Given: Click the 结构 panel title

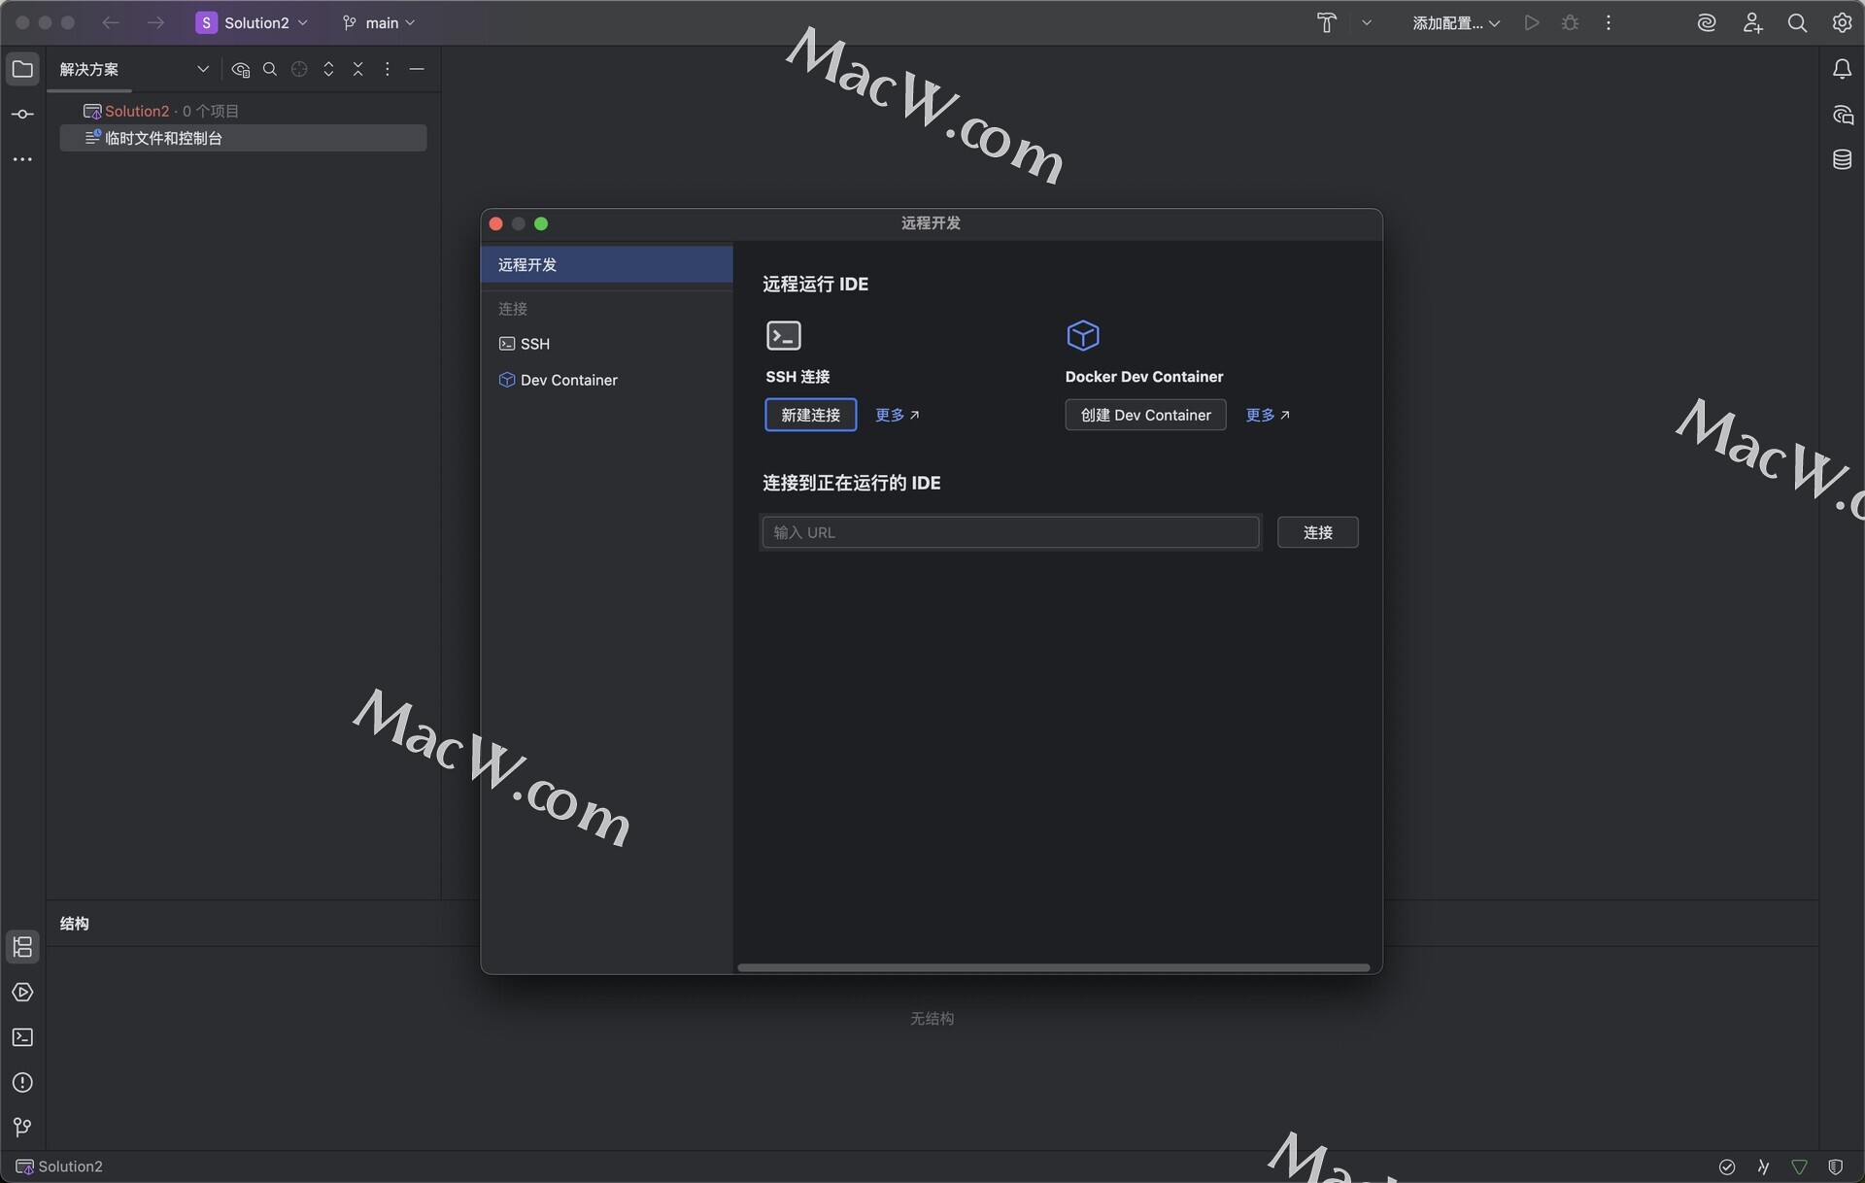Looking at the screenshot, I should (x=75, y=924).
